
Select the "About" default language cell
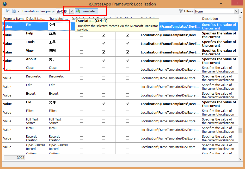pos(36,61)
